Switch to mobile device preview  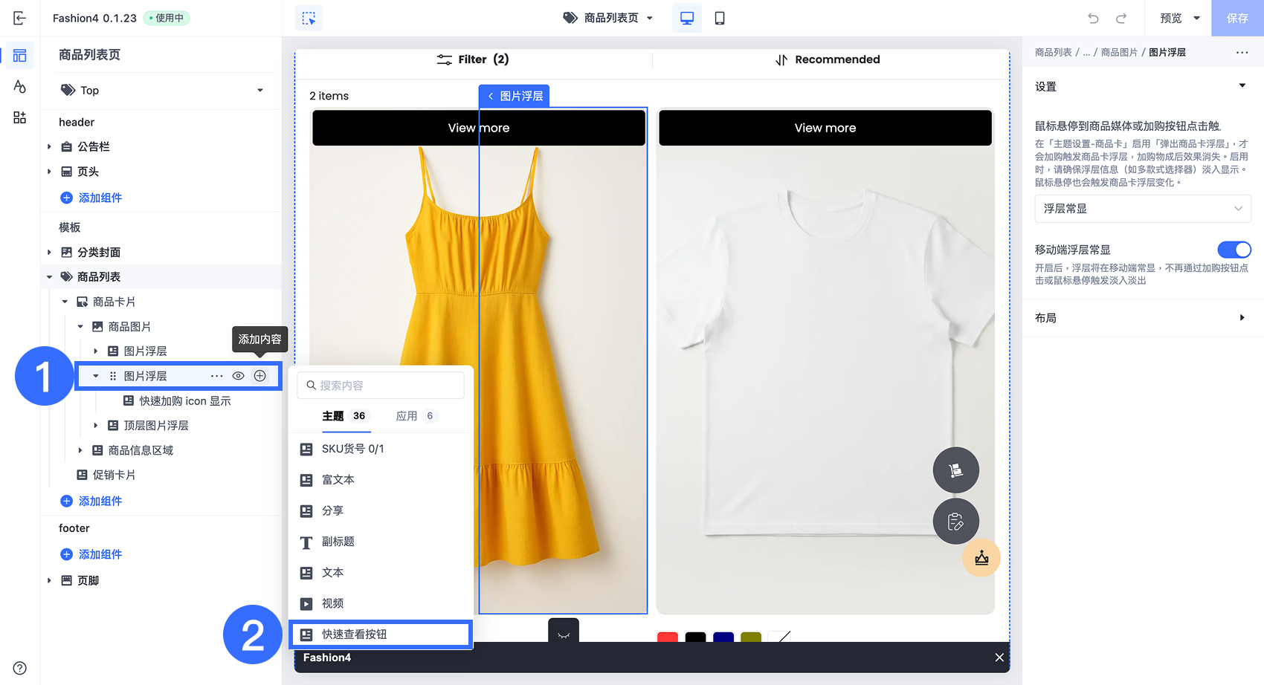tap(720, 18)
